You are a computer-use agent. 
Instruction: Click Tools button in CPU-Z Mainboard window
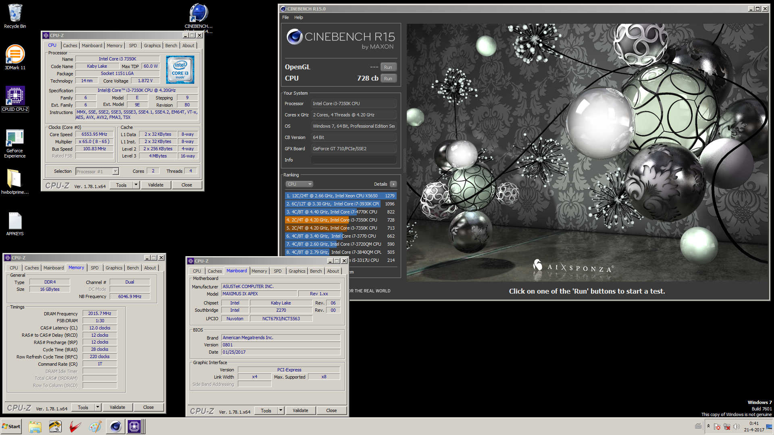(x=266, y=410)
